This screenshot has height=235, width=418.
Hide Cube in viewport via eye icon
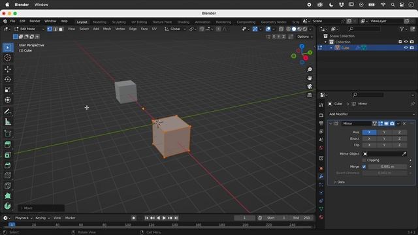(406, 48)
